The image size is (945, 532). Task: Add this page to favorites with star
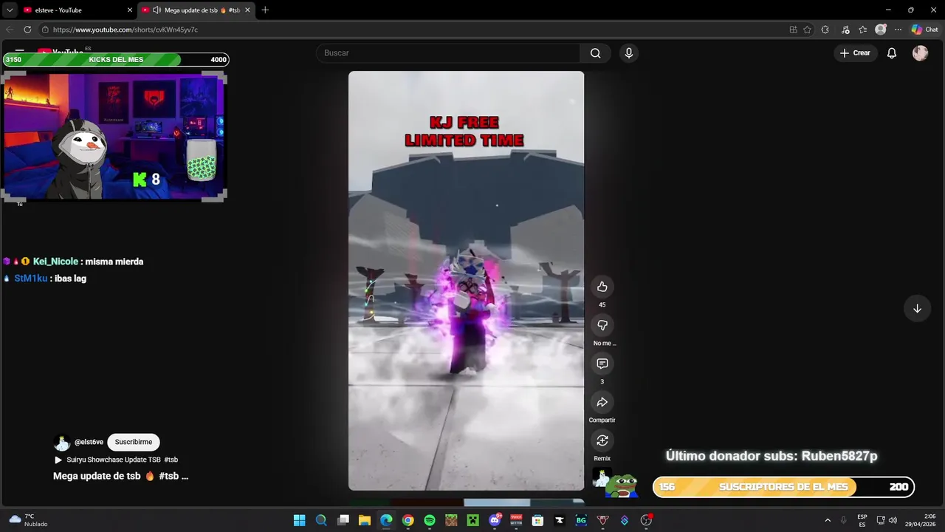point(807,30)
